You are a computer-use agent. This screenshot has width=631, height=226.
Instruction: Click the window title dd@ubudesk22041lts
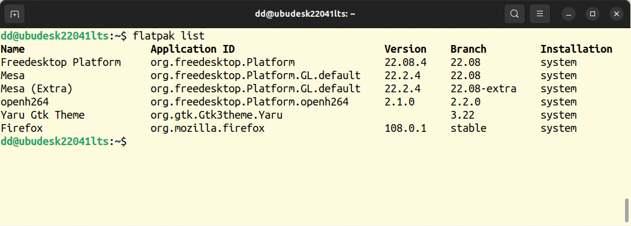[x=305, y=14]
